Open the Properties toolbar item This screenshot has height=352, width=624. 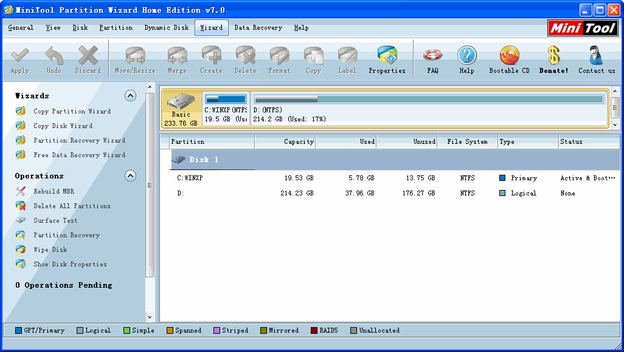tap(387, 59)
